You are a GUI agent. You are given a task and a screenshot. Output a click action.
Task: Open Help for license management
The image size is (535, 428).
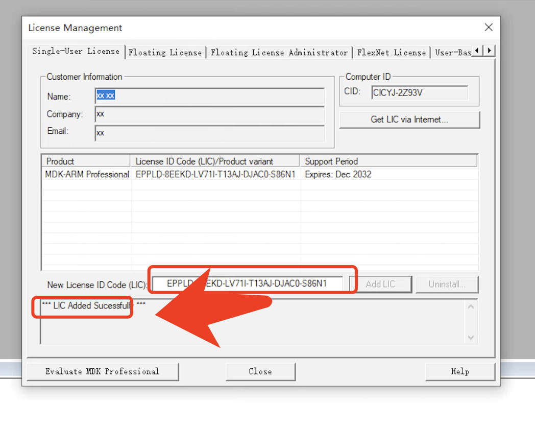point(460,371)
